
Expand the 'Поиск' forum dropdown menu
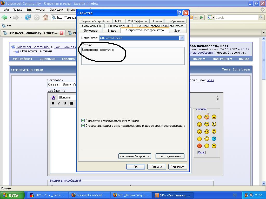(199, 59)
